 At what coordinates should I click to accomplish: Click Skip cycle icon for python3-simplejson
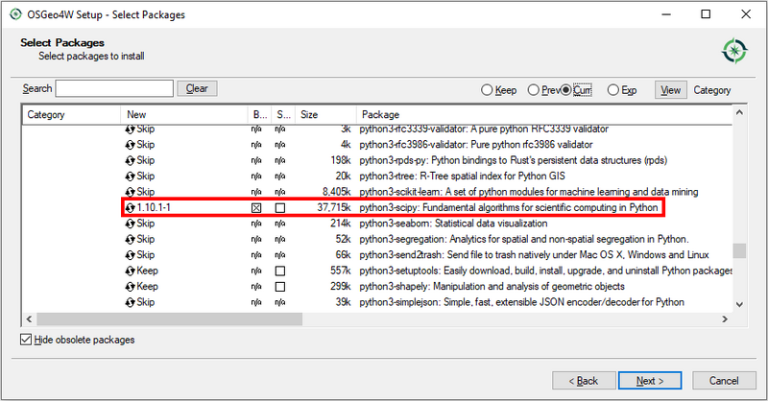pos(131,302)
